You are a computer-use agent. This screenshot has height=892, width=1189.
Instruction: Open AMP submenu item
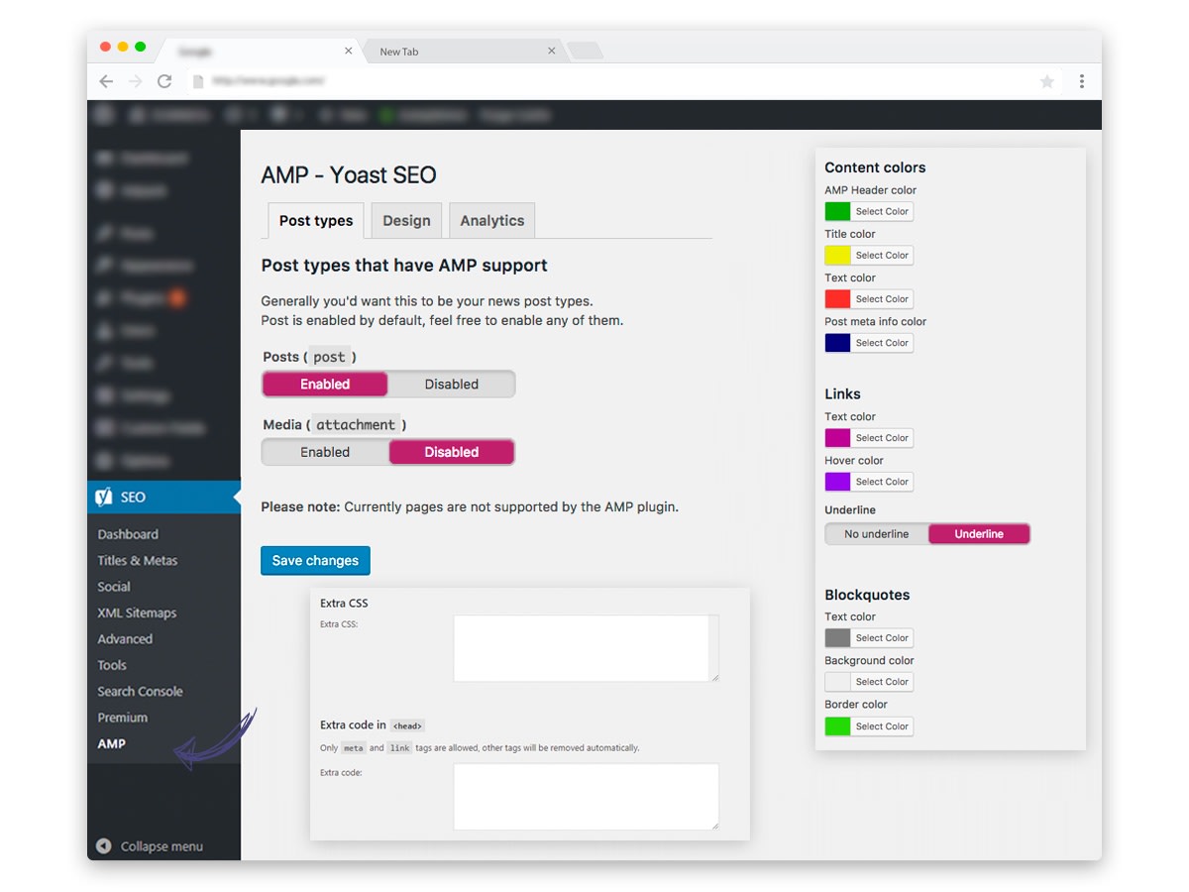click(x=112, y=744)
